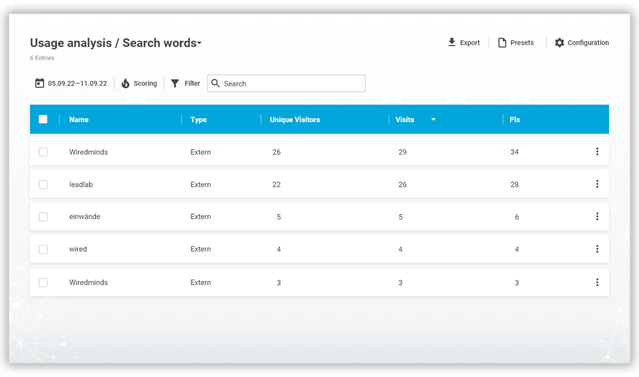The height and width of the screenshot is (377, 639).
Task: Click Extern type in leadlab row
Action: pyautogui.click(x=200, y=184)
